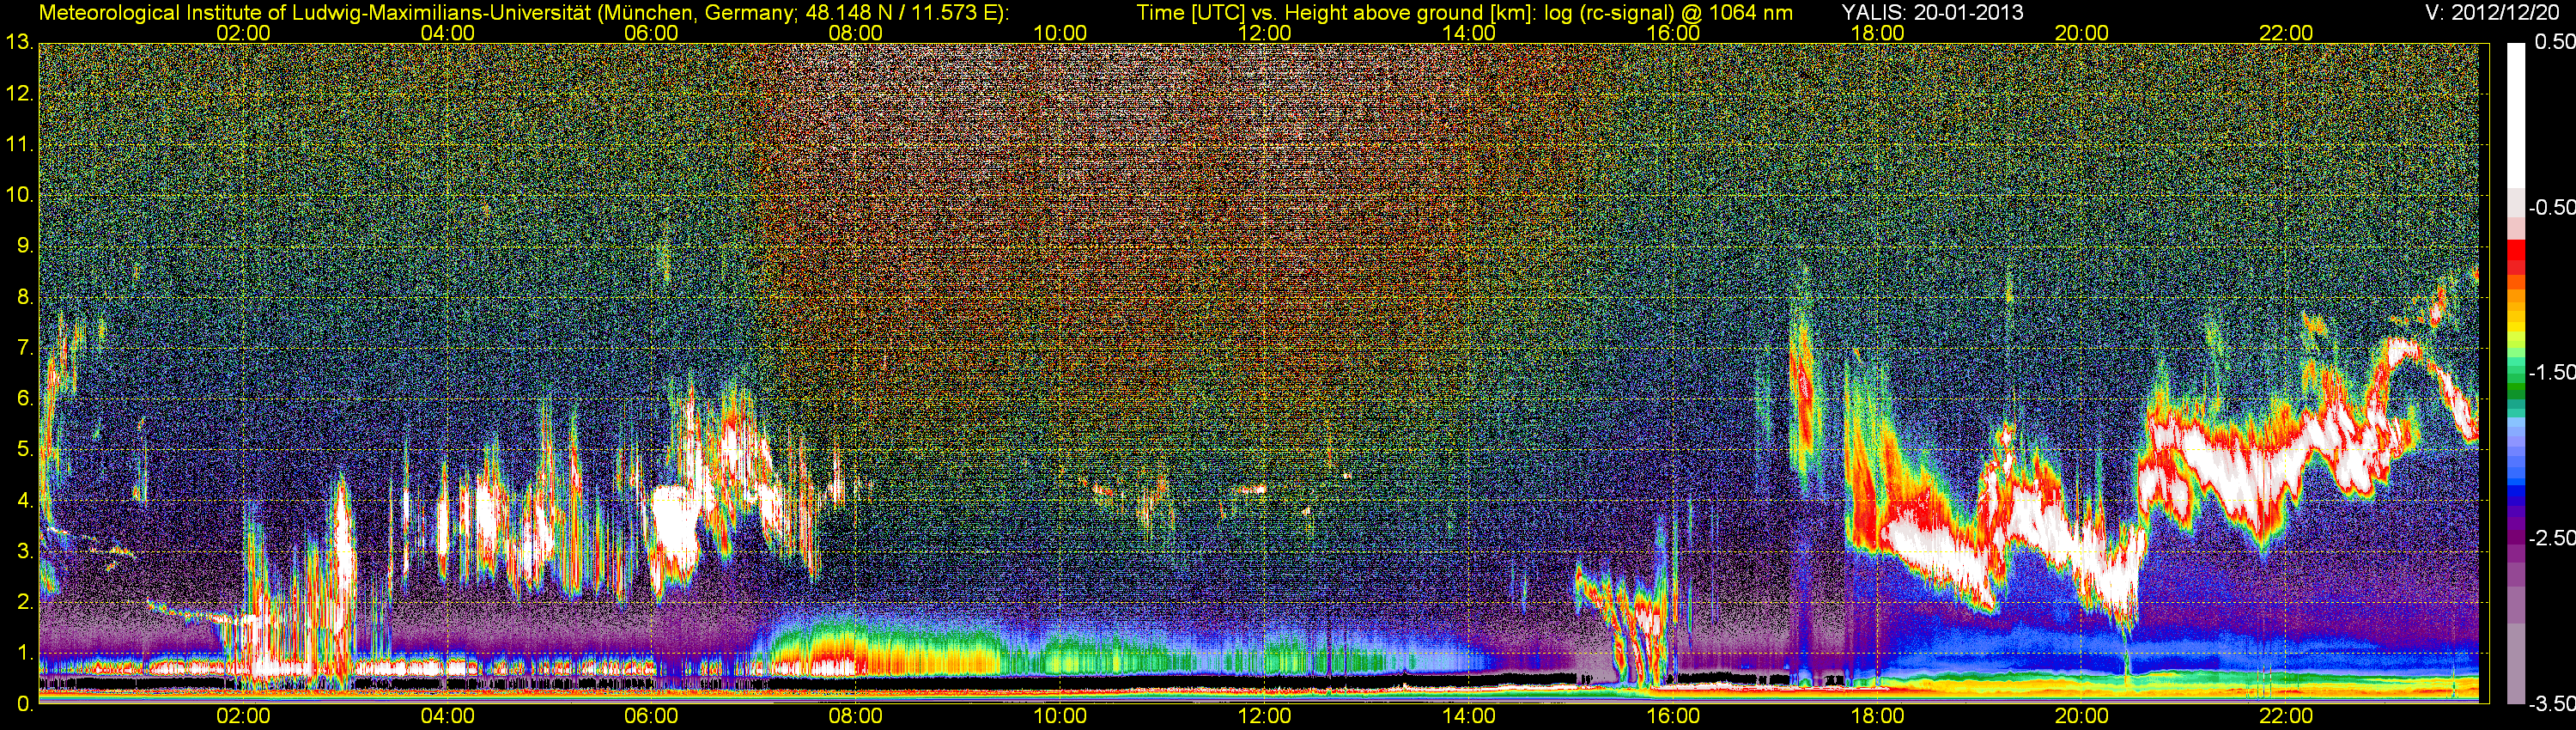Click 16:00 on the upper time axis
The image size is (2576, 730).
coord(1673,33)
